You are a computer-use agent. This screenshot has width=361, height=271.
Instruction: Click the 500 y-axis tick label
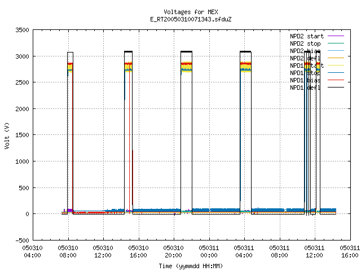coord(24,188)
